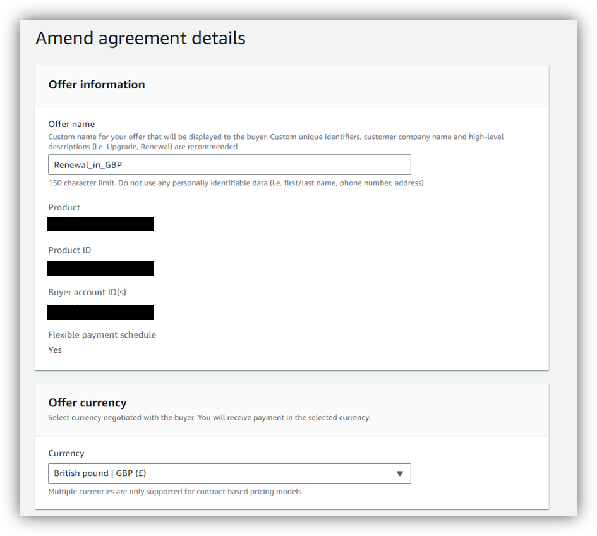The image size is (597, 536).
Task: Click the redacted Buyer account ID box
Action: [100, 312]
